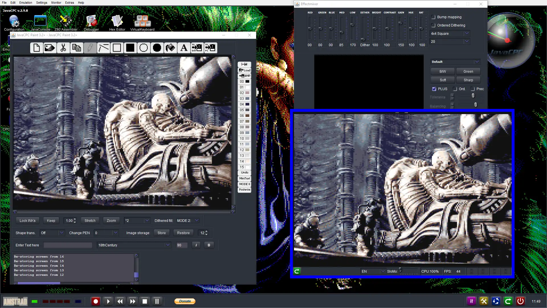Open the Monitor menu in JavaCPC

coord(56,3)
